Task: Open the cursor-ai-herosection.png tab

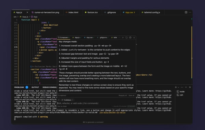Action: [x=47, y=12]
